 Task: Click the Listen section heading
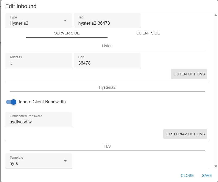[x=107, y=46]
